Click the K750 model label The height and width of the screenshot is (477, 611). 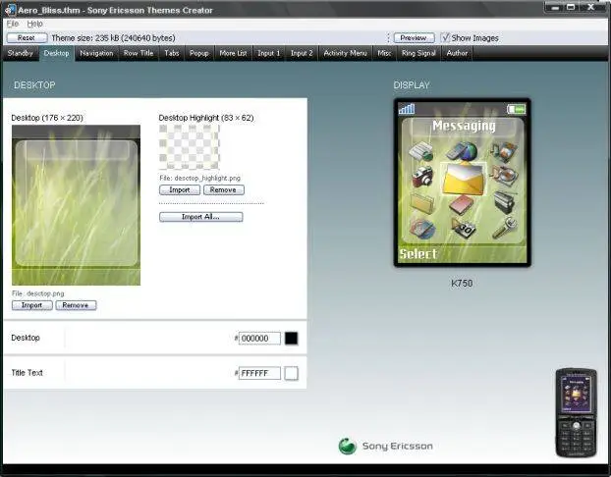(x=462, y=283)
